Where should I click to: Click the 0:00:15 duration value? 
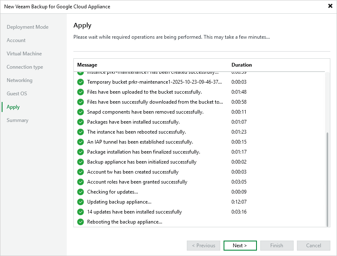(239, 142)
